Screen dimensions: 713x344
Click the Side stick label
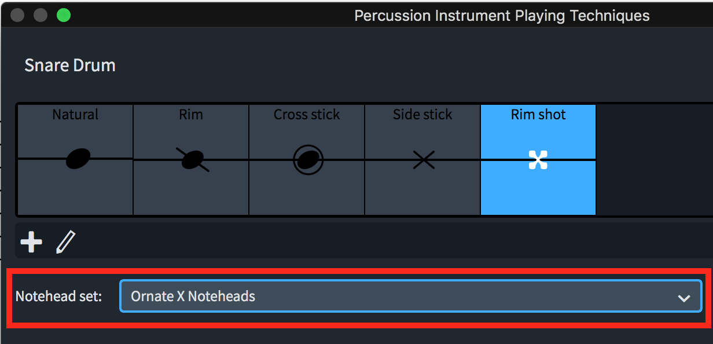click(422, 115)
